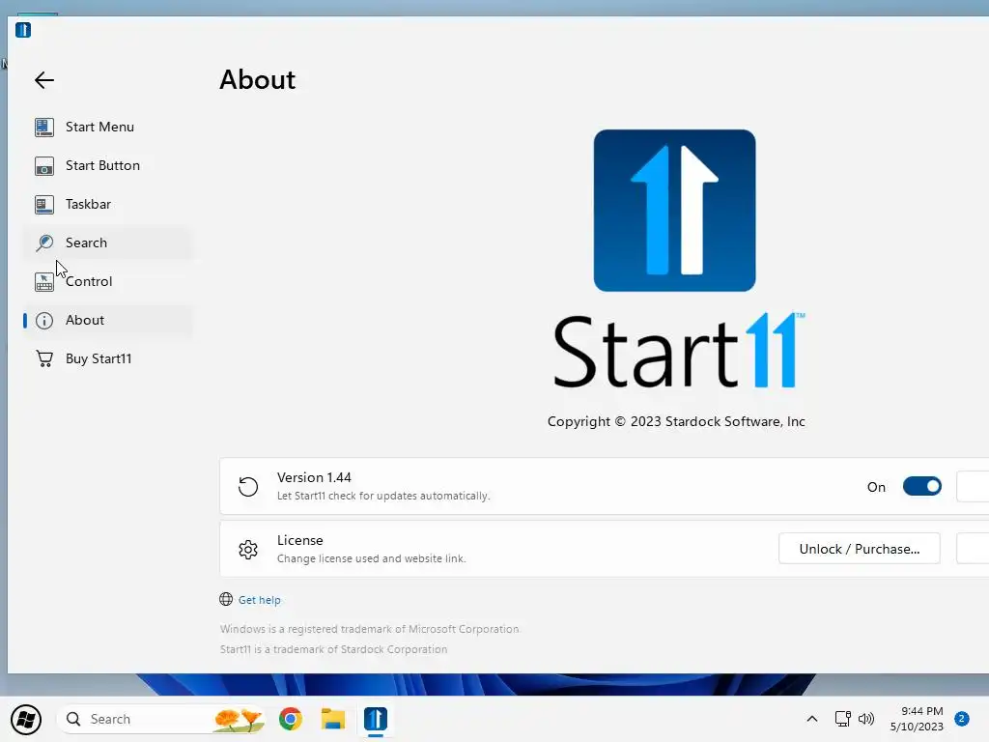Viewport: 989px width, 742px height.
Task: Open the Buy Start11 page
Action: click(x=108, y=359)
